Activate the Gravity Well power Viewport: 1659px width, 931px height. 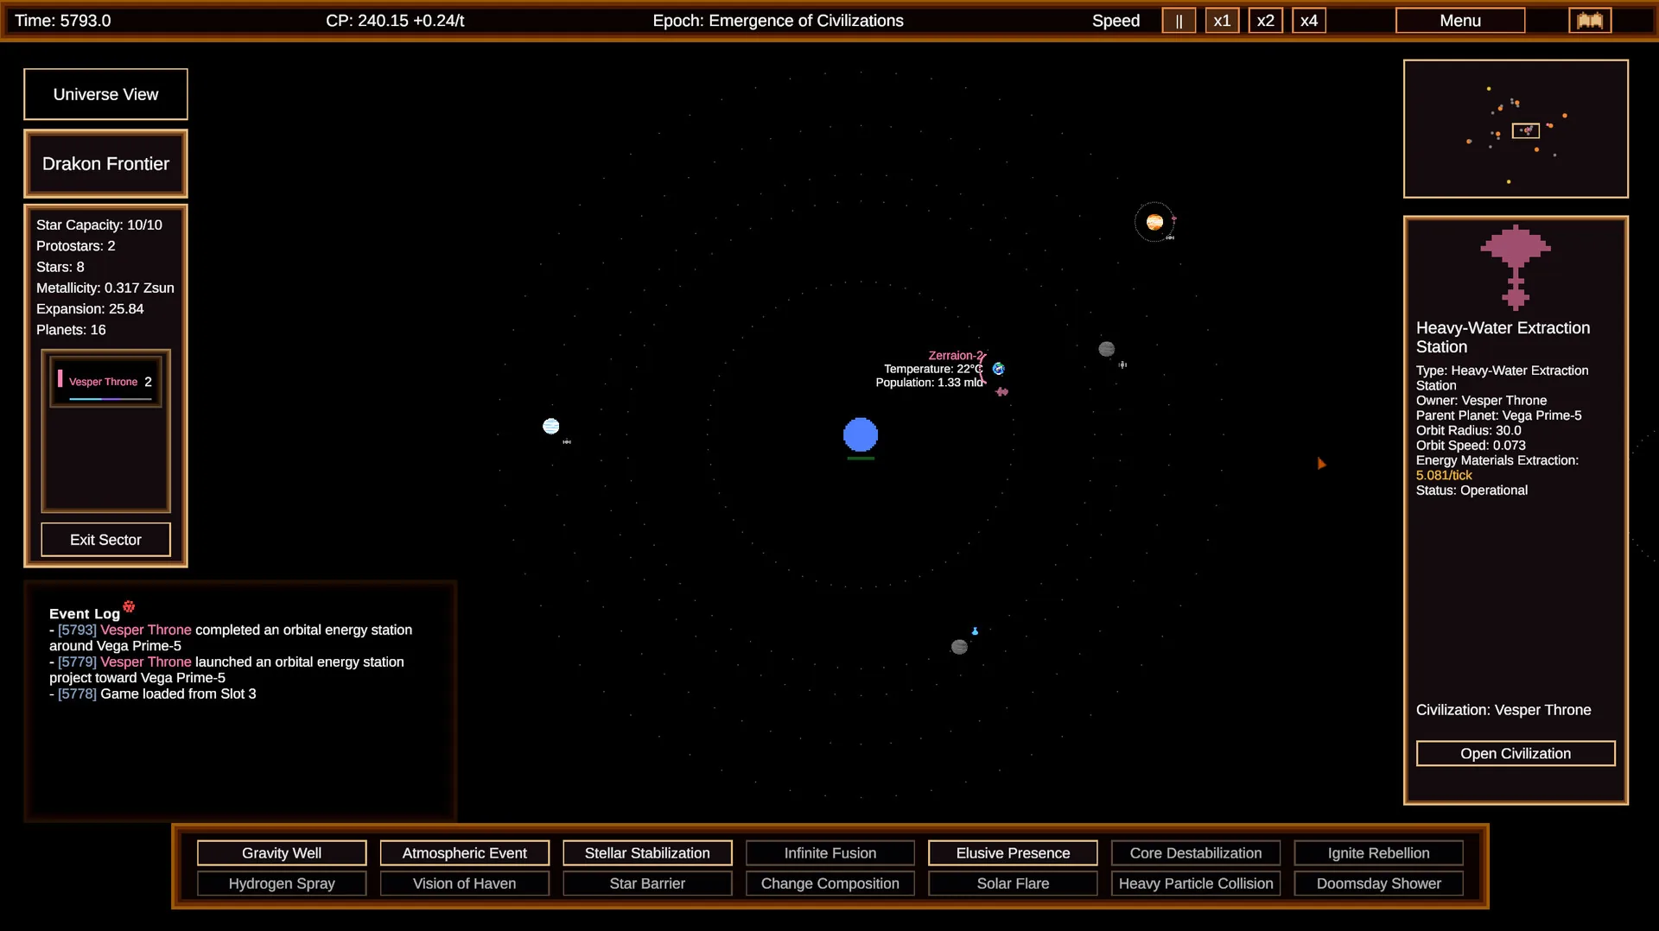click(x=282, y=853)
